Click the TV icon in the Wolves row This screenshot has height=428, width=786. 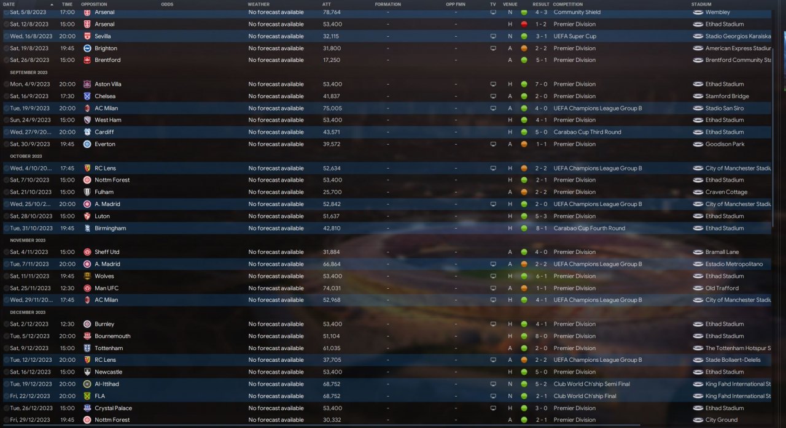click(x=493, y=276)
